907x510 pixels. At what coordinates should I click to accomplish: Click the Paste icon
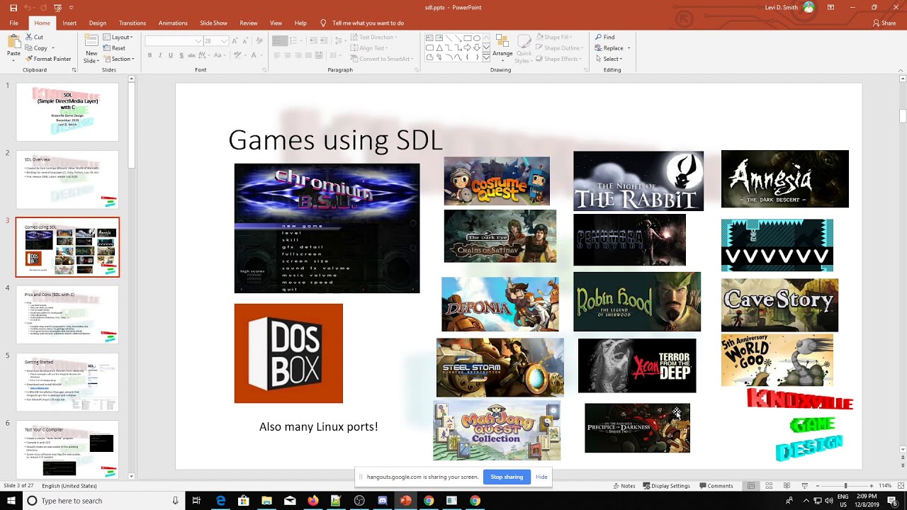13,42
